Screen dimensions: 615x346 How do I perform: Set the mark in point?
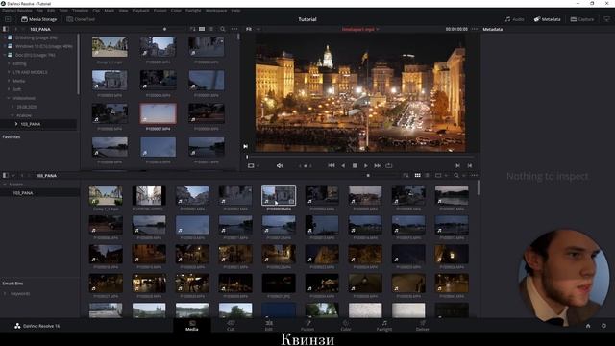point(457,166)
